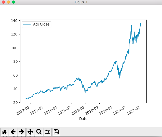Click the 2018-01 x-axis tick label
The height and width of the screenshot is (137, 162).
[51, 110]
